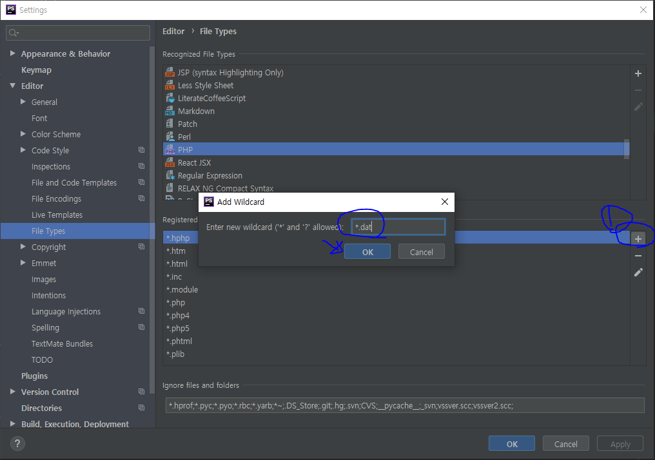
Task: Click the project-level icon next to Inspections
Action: pyautogui.click(x=142, y=166)
